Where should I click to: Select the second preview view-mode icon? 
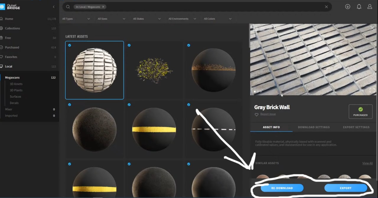point(262,29)
